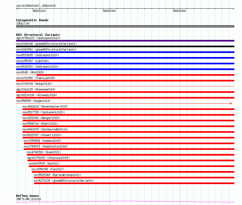Open the DGV Structural Variants track title
The height and width of the screenshot is (205, 242).
[x=38, y=35]
